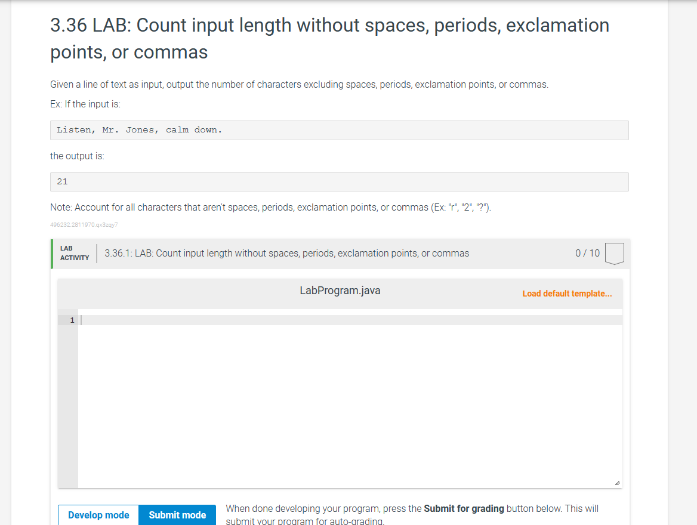697x525 pixels.
Task: Click the LabProgram.java file name header
Action: tap(340, 291)
